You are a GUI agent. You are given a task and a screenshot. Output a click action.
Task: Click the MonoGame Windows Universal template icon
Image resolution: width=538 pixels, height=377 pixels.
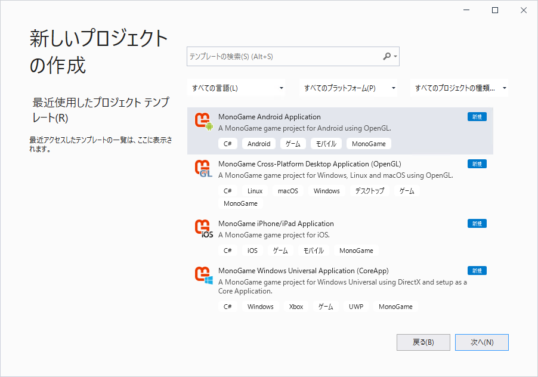coord(204,276)
